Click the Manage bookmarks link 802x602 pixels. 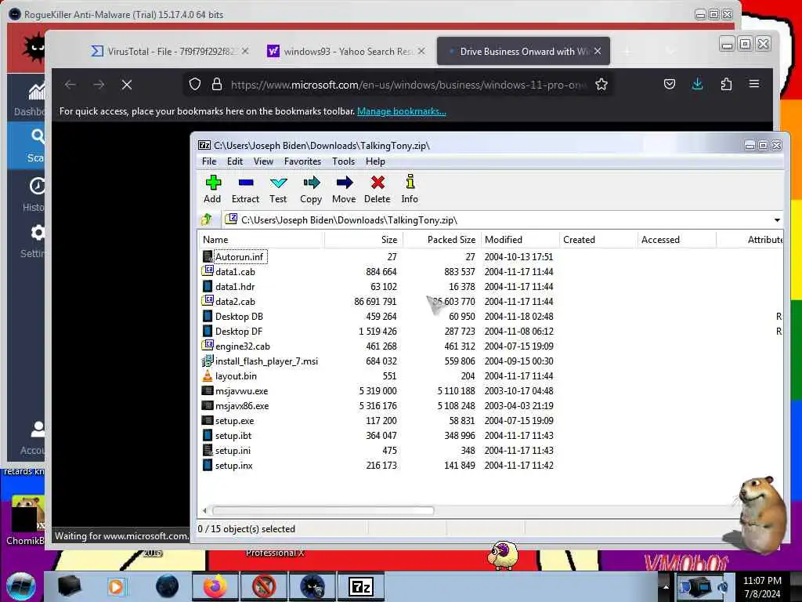tap(402, 111)
